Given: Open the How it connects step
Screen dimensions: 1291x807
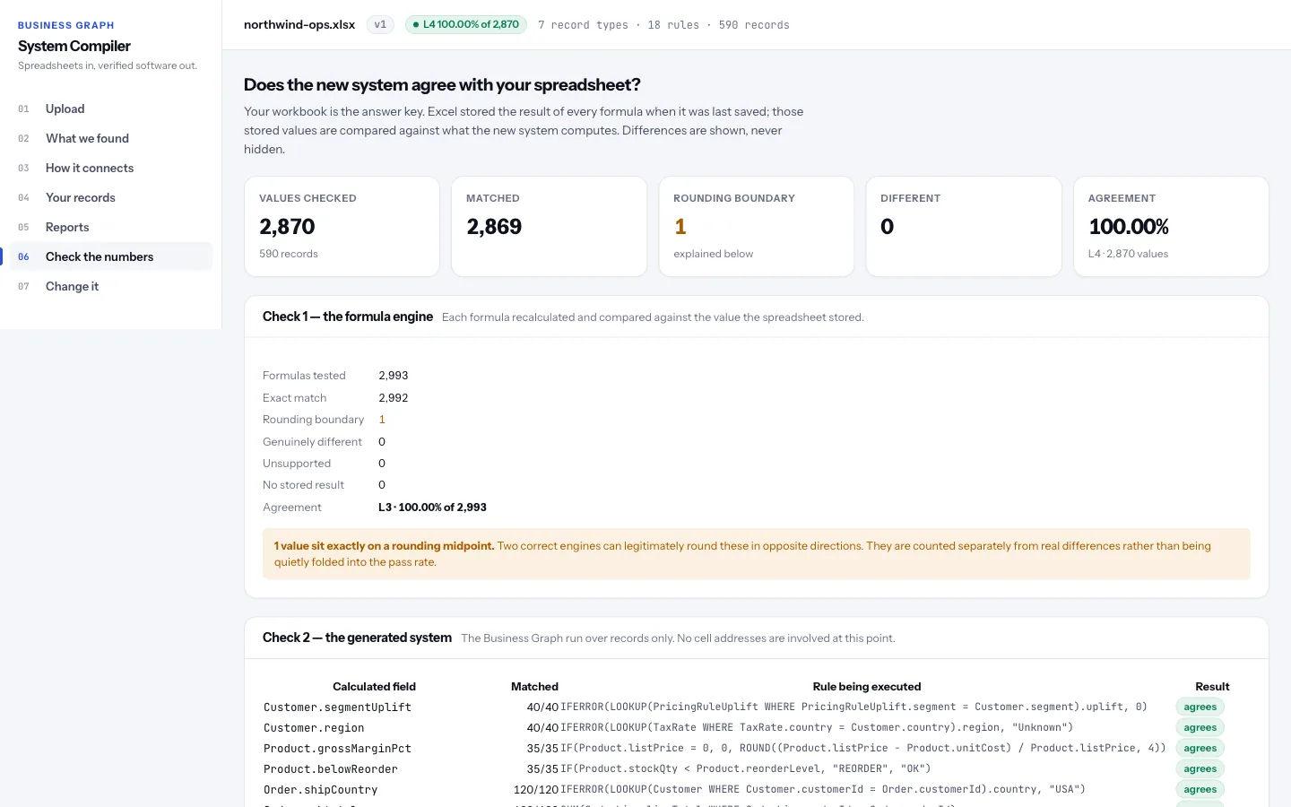Looking at the screenshot, I should (110, 168).
